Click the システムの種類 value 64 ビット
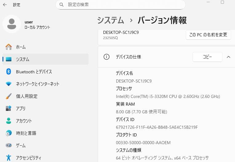Screen dimensions: 235x162 (162, 158)
